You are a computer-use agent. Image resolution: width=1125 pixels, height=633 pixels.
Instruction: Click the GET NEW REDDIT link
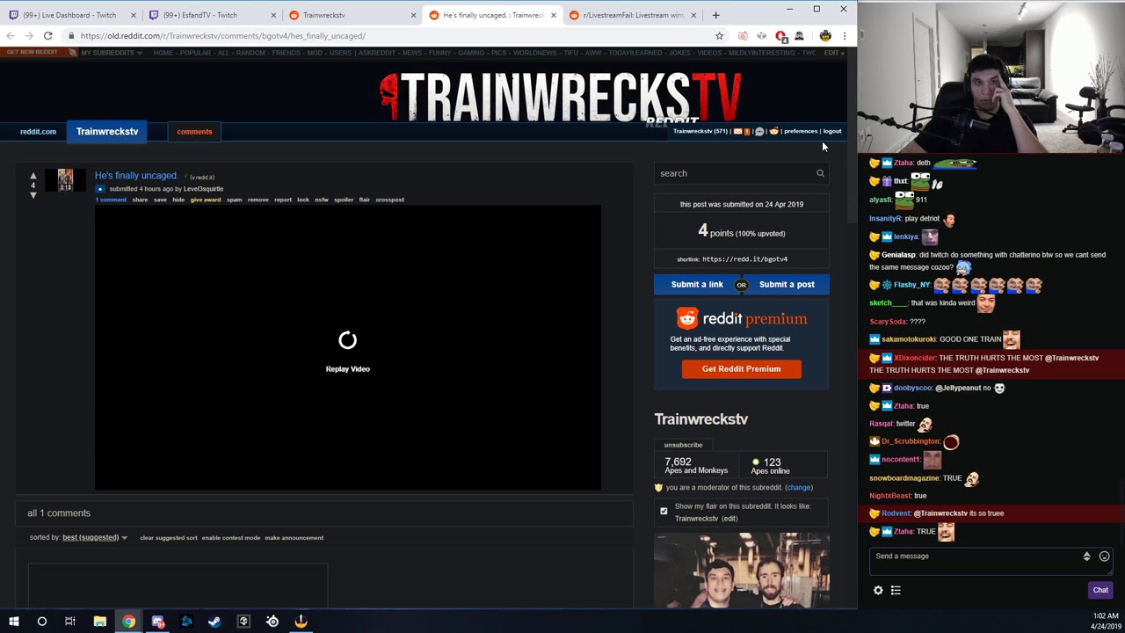(33, 53)
